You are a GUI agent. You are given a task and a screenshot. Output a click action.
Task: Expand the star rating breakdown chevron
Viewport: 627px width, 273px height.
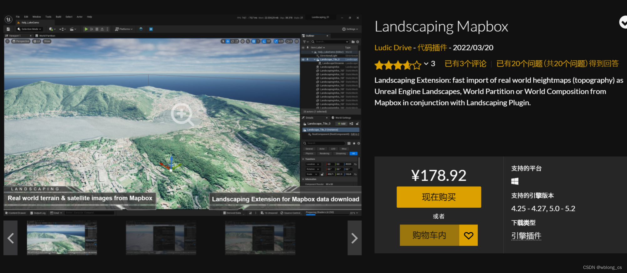pos(426,64)
